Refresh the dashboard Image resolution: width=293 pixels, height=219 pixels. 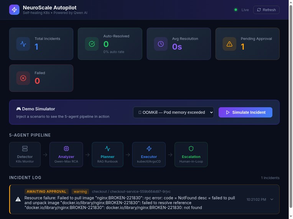click(266, 10)
